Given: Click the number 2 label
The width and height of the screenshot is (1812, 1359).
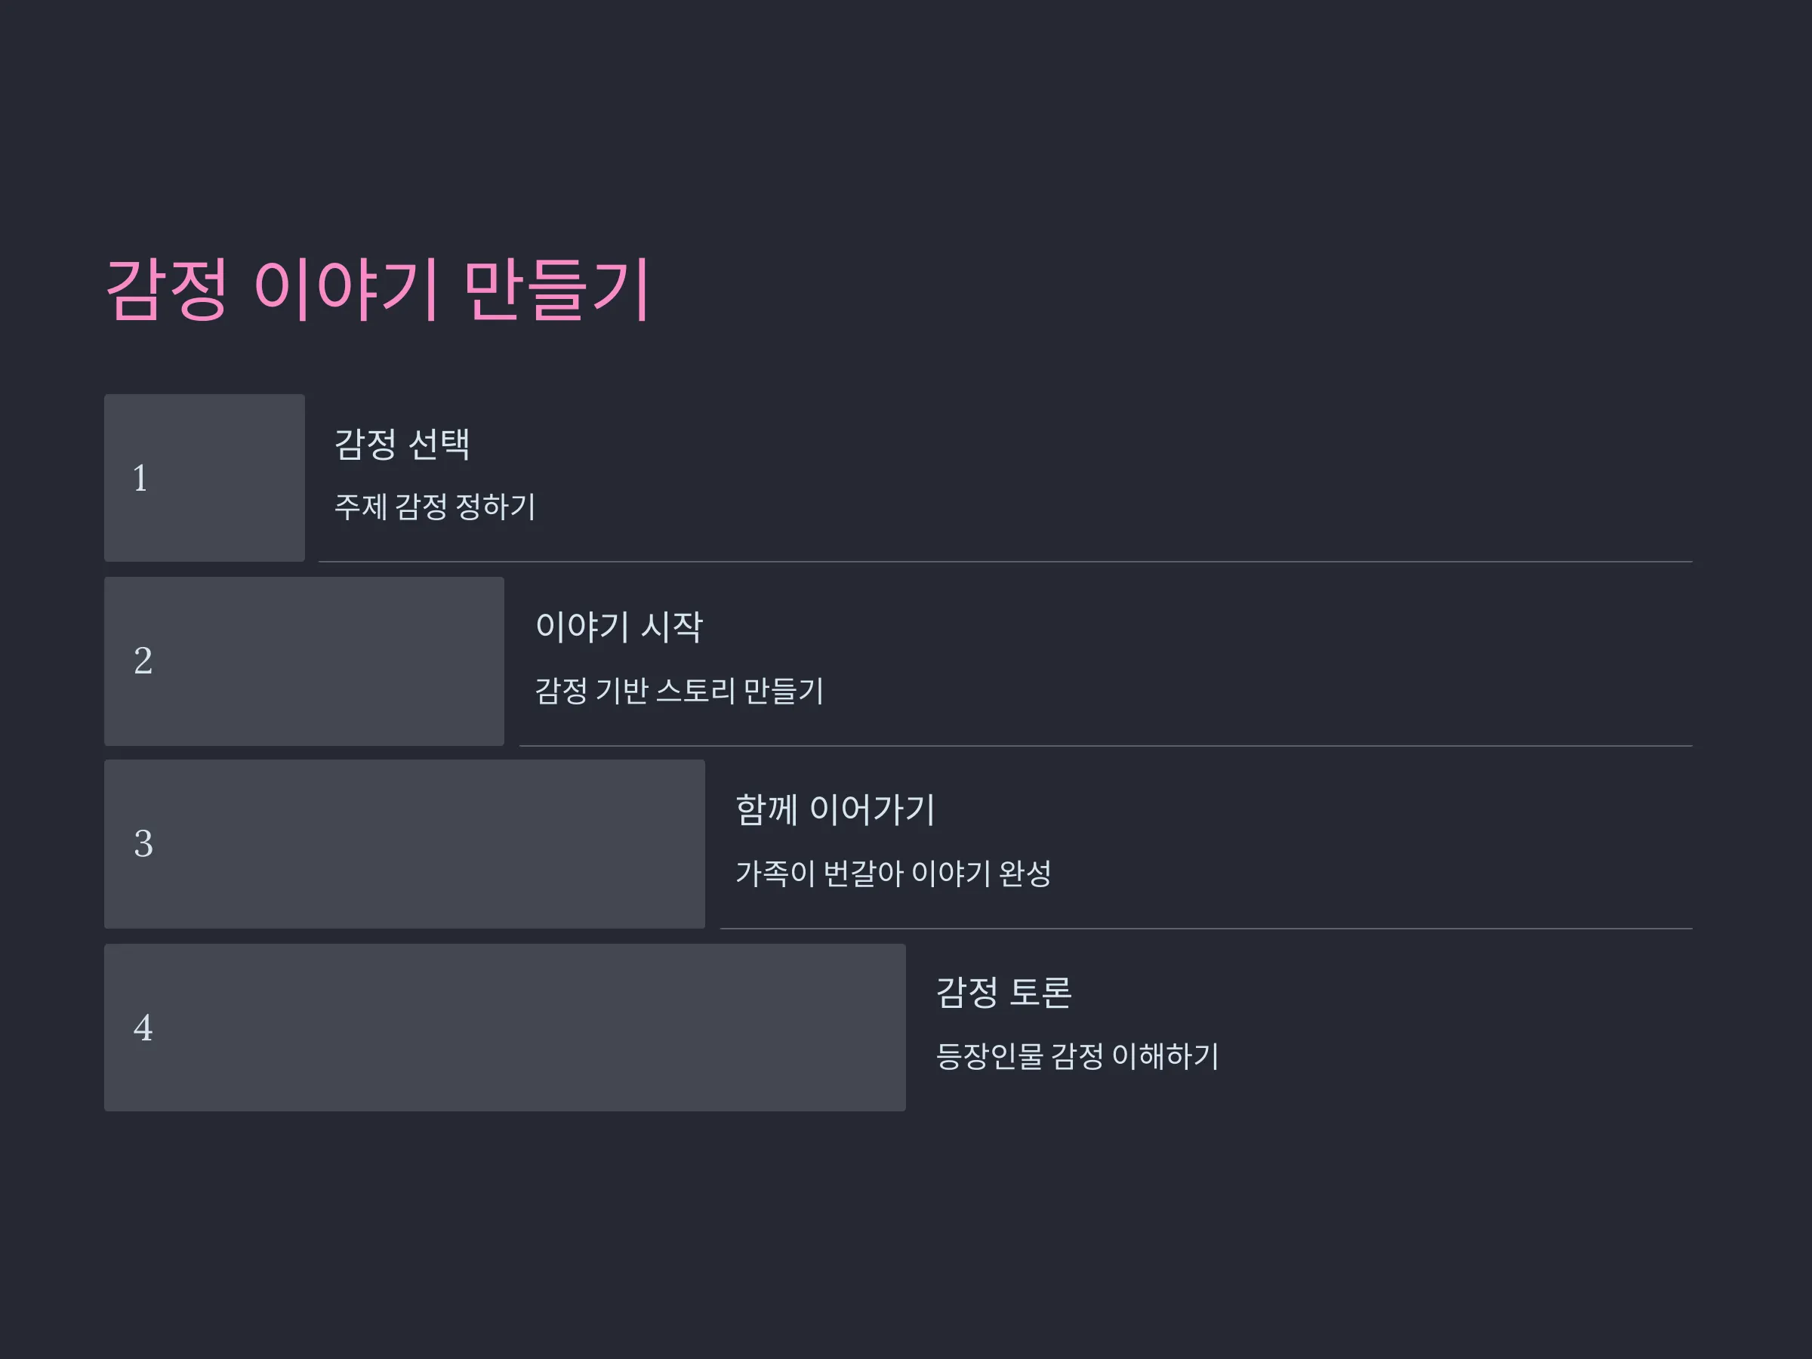Looking at the screenshot, I should point(143,661).
